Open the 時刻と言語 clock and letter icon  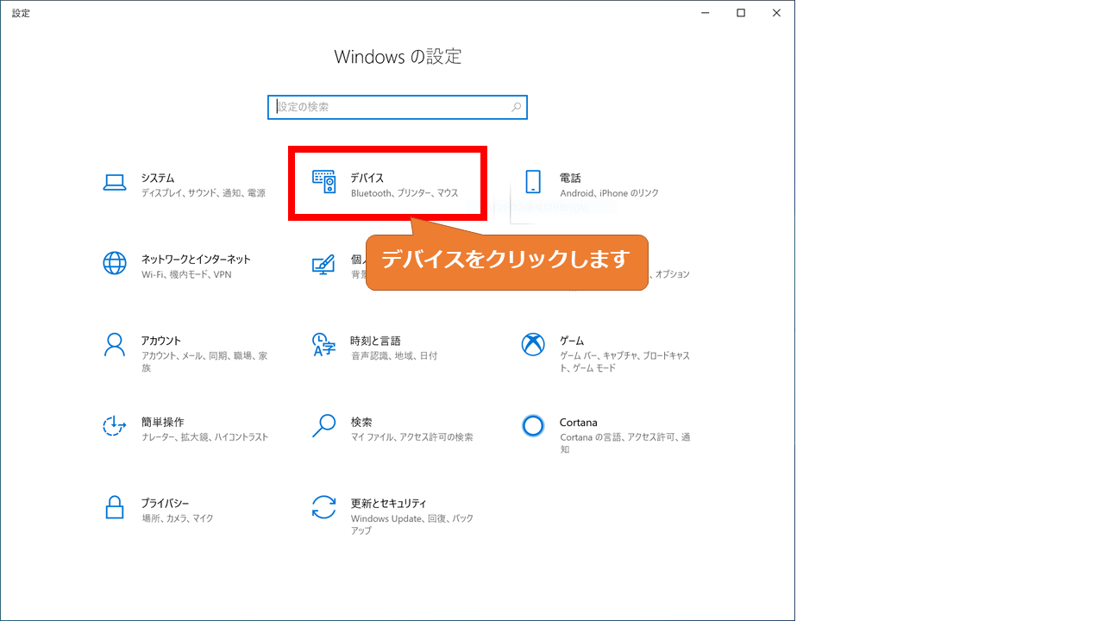point(323,345)
